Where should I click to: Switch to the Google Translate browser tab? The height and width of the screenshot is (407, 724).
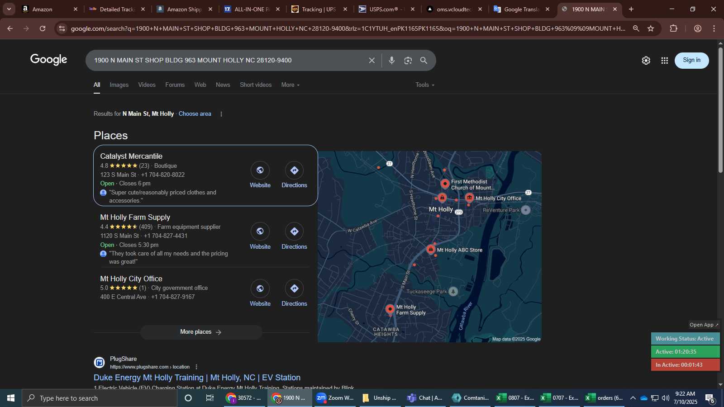point(522,9)
